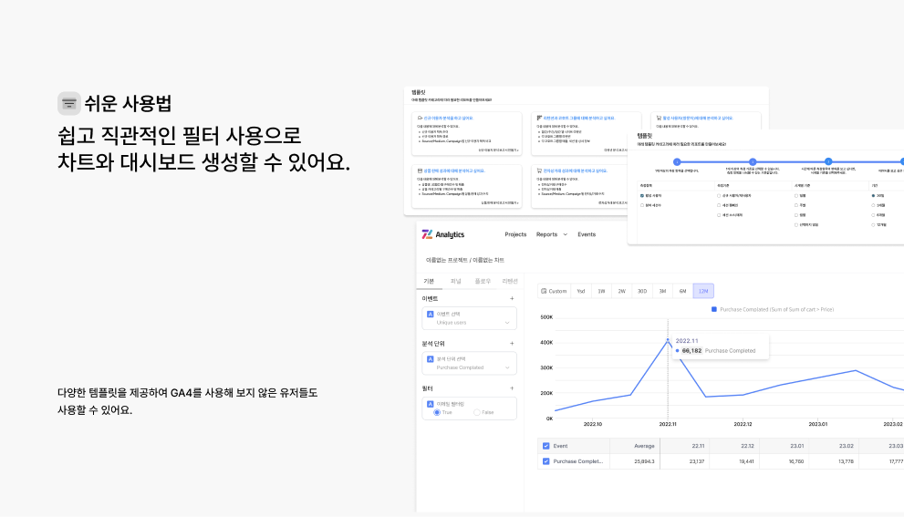904x517 pixels.
Task: Click the 66,182 value in tooltip
Action: coord(691,350)
